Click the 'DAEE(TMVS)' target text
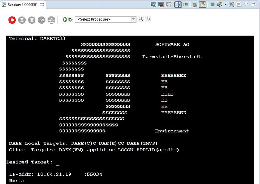The width and height of the screenshot is (260, 184). tap(142, 143)
